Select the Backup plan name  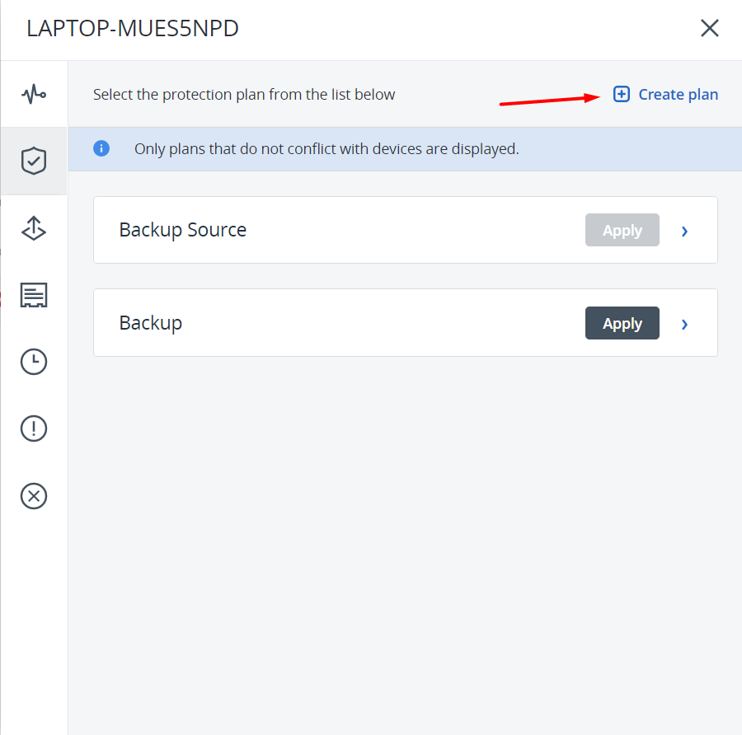[x=151, y=323]
